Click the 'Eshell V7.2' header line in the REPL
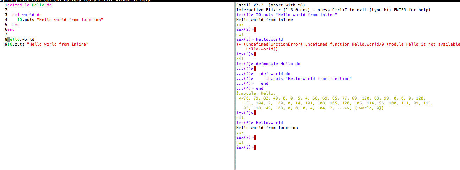 click(x=270, y=5)
